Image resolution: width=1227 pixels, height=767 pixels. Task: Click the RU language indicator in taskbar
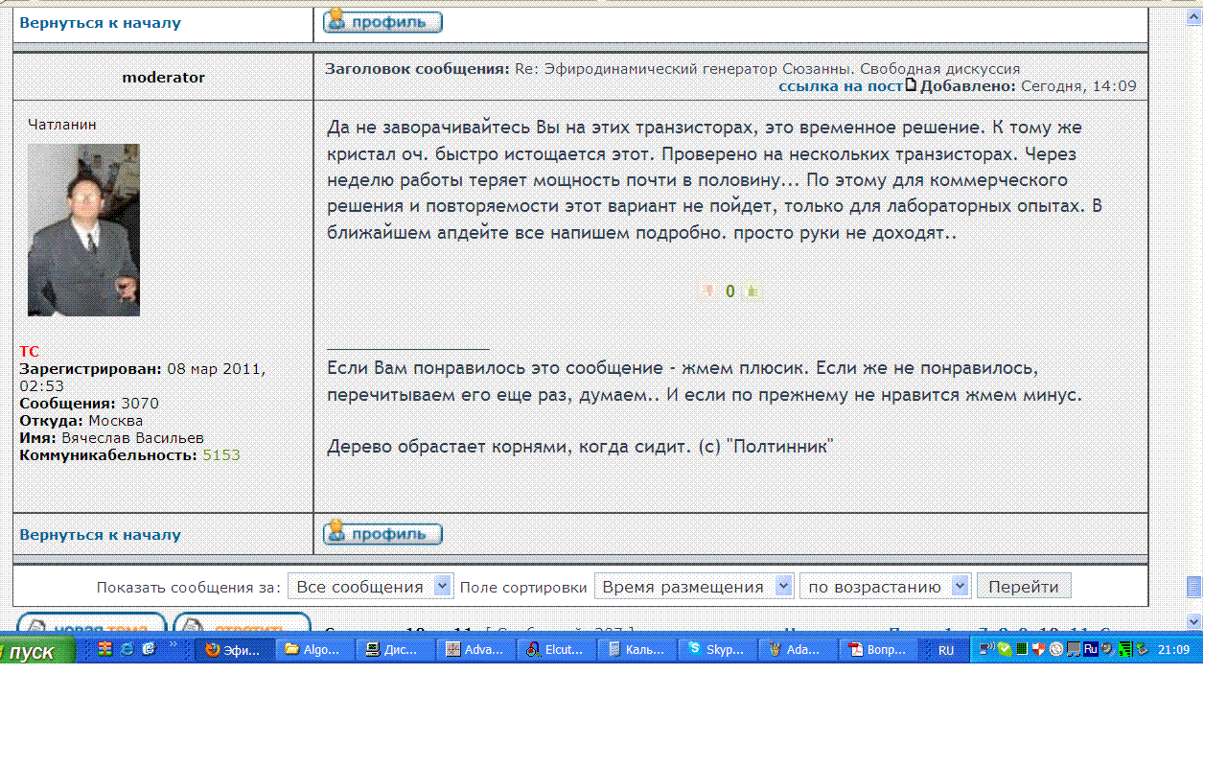click(x=945, y=650)
